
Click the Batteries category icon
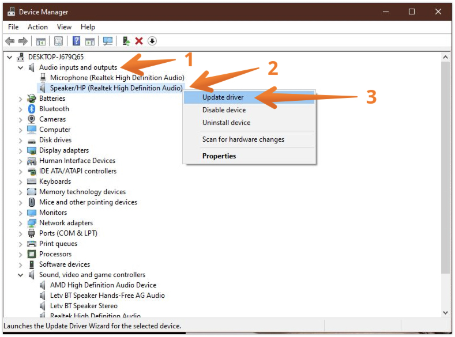31,99
